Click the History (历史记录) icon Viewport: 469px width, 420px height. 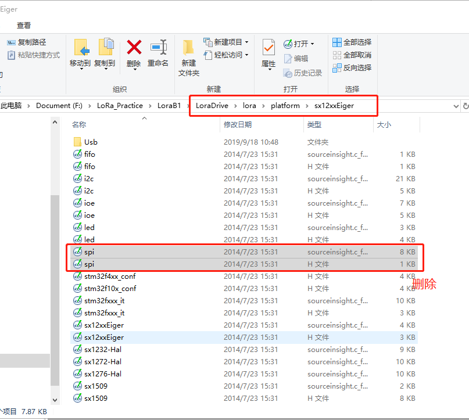(x=288, y=73)
